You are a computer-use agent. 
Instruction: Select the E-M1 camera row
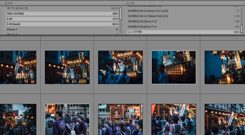coord(62,19)
